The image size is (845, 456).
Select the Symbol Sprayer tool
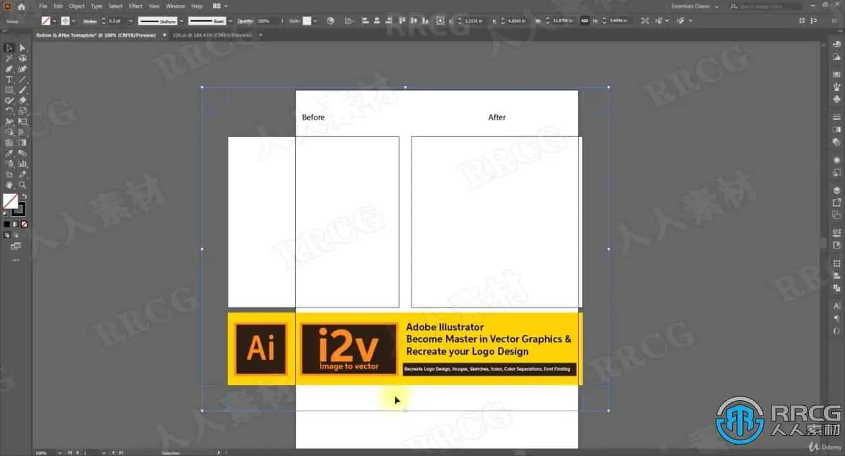click(x=10, y=164)
